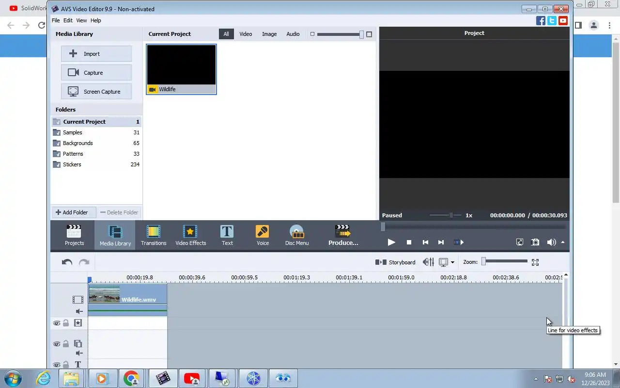Jump to next frame
Screen dimensions: 620x388
441,242
